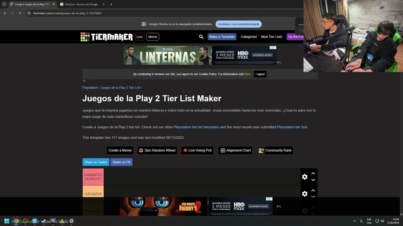The height and width of the screenshot is (226, 403).
Task: Open cookie policy 'here' link
Action: pos(247,74)
